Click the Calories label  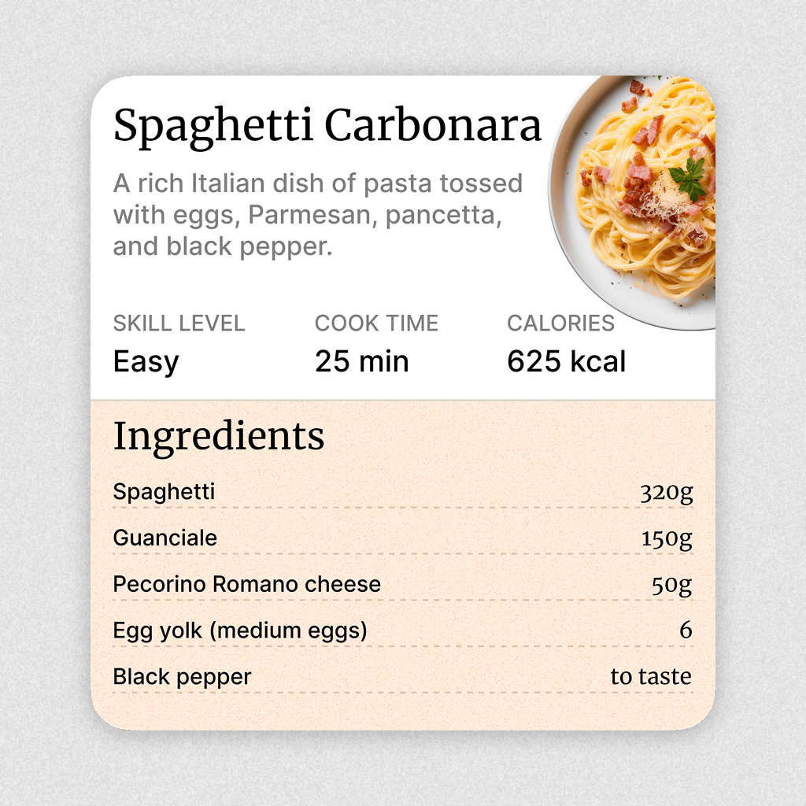click(560, 323)
